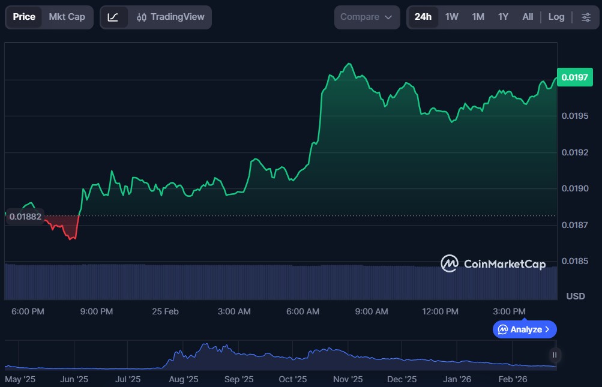Select the line chart icon
Viewport: 602px width, 387px height.
coord(113,17)
